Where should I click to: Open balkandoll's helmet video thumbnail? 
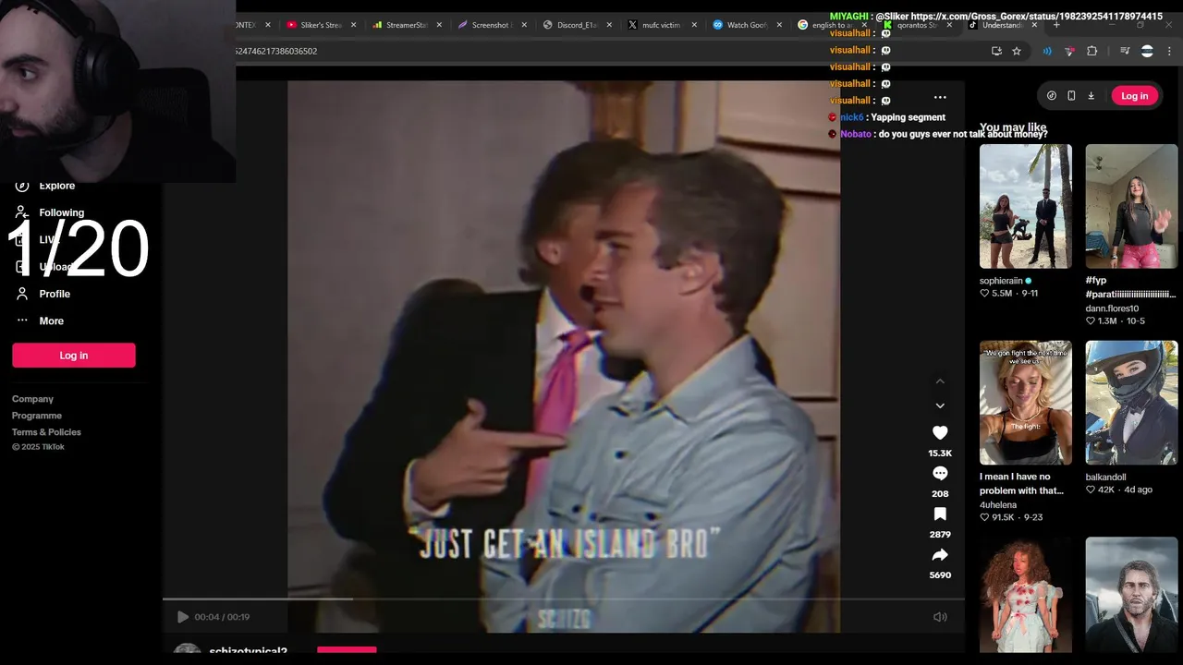click(x=1131, y=403)
